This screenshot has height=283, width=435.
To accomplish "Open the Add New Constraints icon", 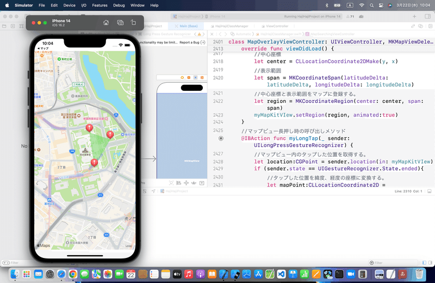I will click(x=186, y=183).
